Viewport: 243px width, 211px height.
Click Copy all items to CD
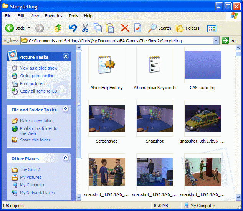point(38,91)
